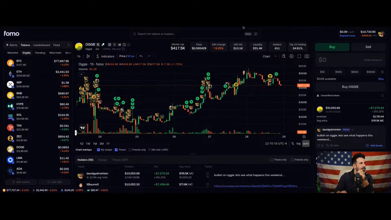Toggle the auto scale button

(306, 143)
